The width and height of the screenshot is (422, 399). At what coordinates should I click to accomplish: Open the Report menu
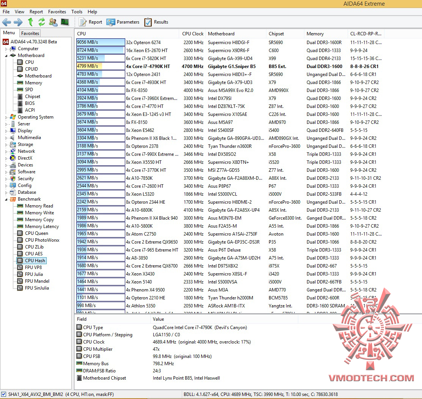[x=36, y=12]
